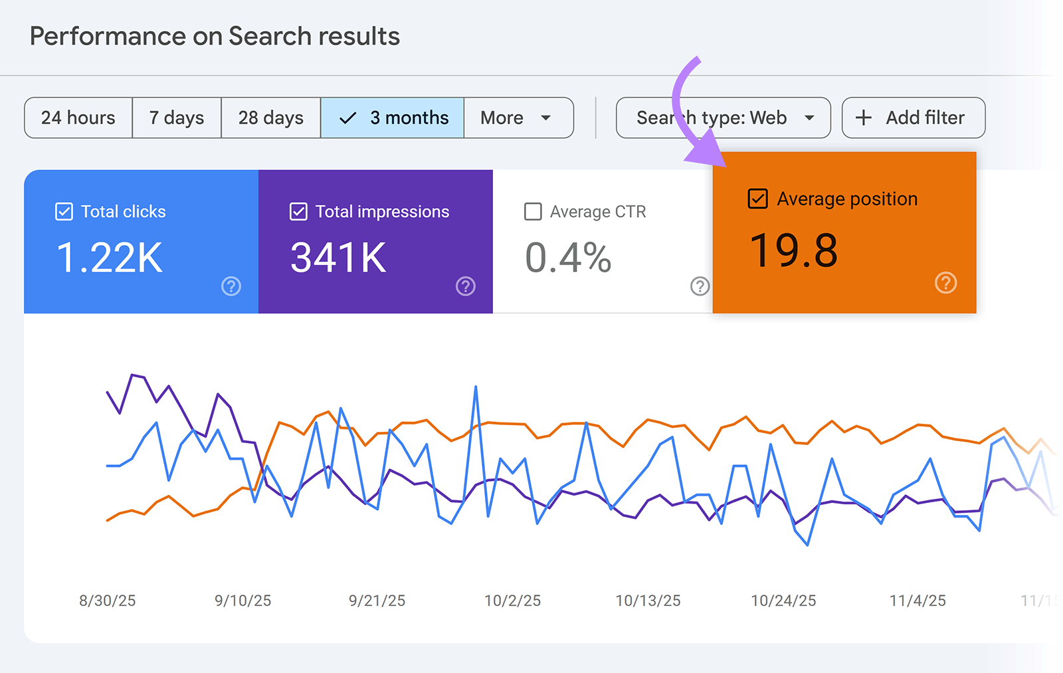Screen dimensions: 1063x673
Task: Switch to the 24 hours tab
Action: (78, 118)
